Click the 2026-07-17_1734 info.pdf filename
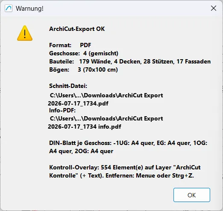The image size is (223, 211). [x=85, y=127]
